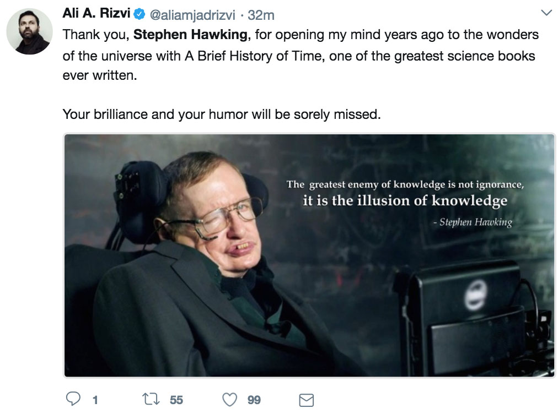Open the attached Stephen Hawking photo
The width and height of the screenshot is (558, 414).
pos(309,255)
